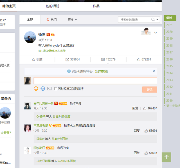Click the image upload icon in comment toolbar
This screenshot has height=168, width=180.
tap(49, 89)
